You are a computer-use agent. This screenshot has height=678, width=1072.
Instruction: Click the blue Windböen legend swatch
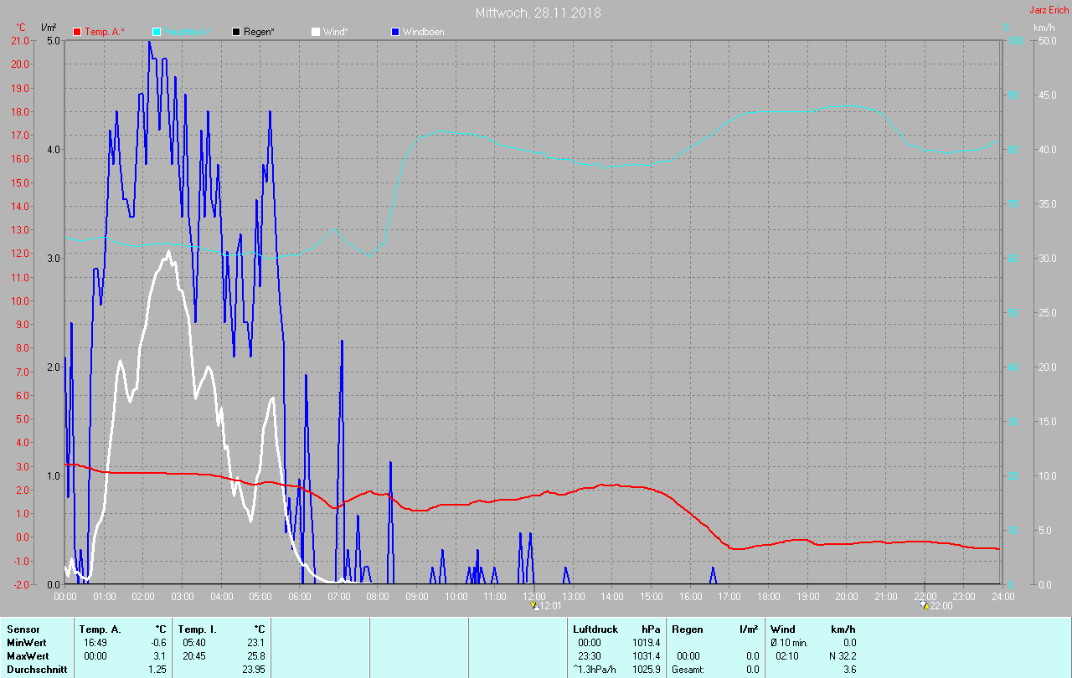click(x=395, y=32)
